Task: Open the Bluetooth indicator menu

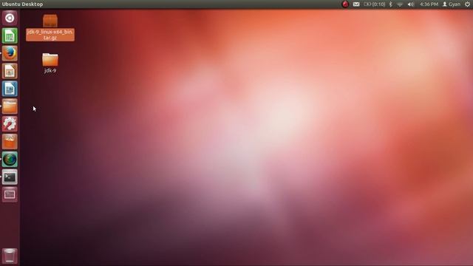Action: (x=391, y=4)
